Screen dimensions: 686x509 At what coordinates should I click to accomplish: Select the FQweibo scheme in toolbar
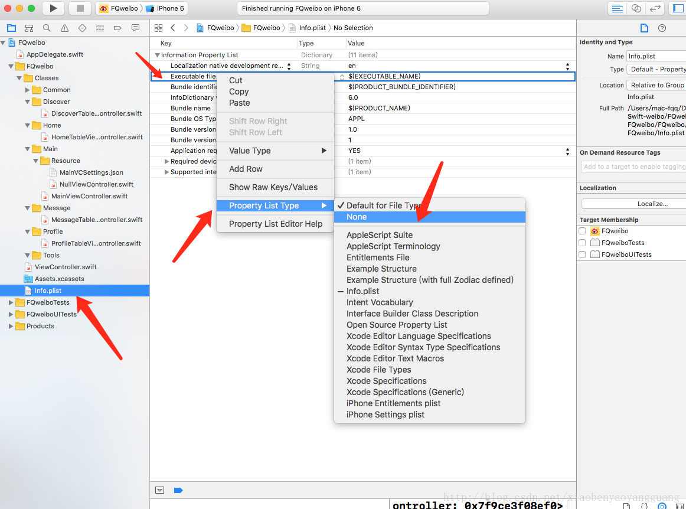point(119,8)
